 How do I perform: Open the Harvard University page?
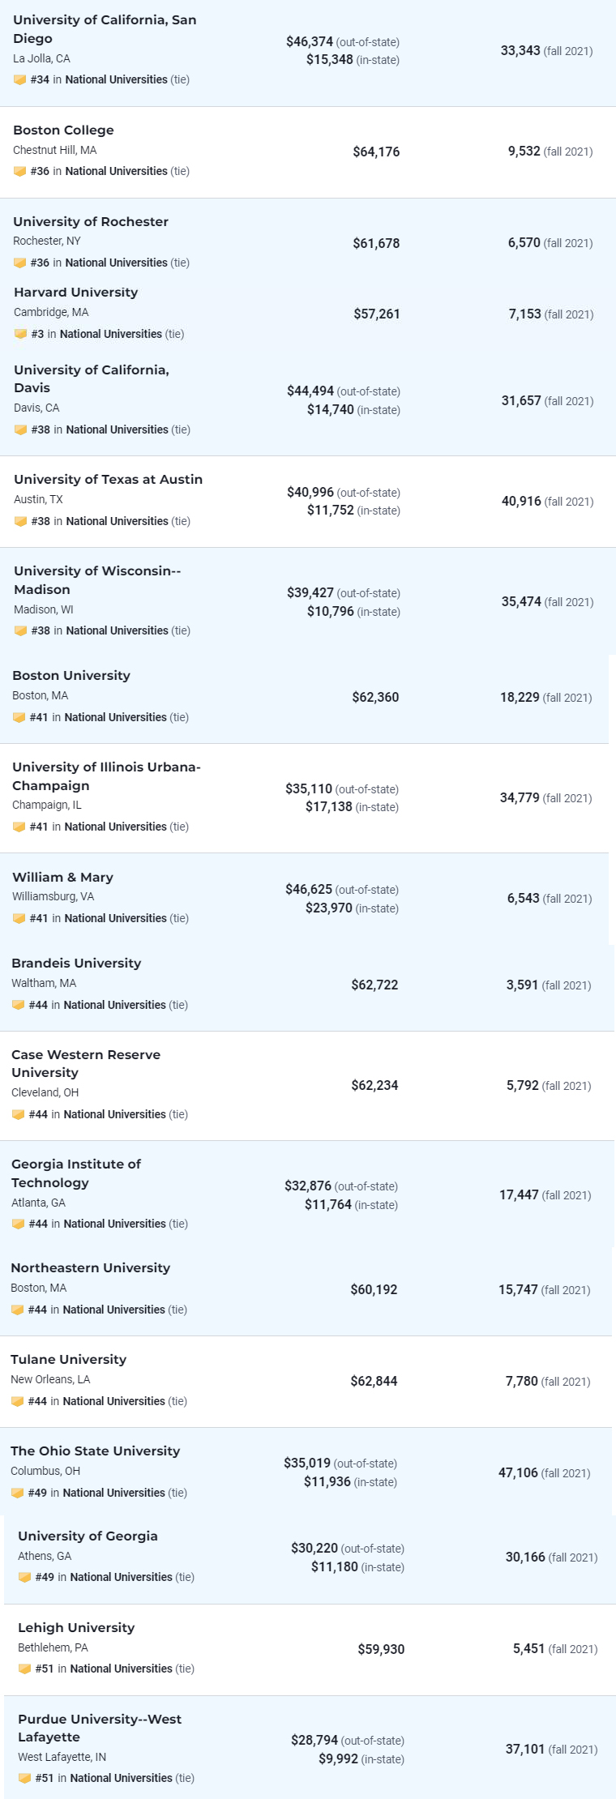[75, 293]
